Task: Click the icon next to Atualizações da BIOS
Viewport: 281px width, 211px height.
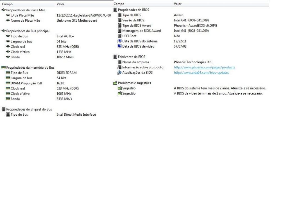Action: coord(119,73)
